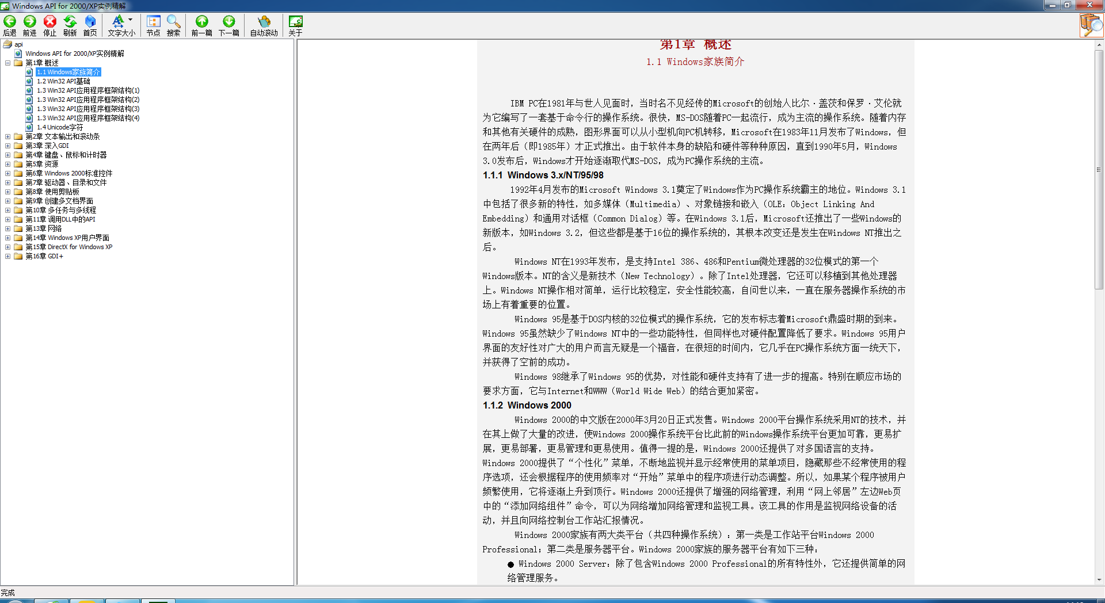Go back with the 后退 button
The width and height of the screenshot is (1105, 603).
coord(10,26)
